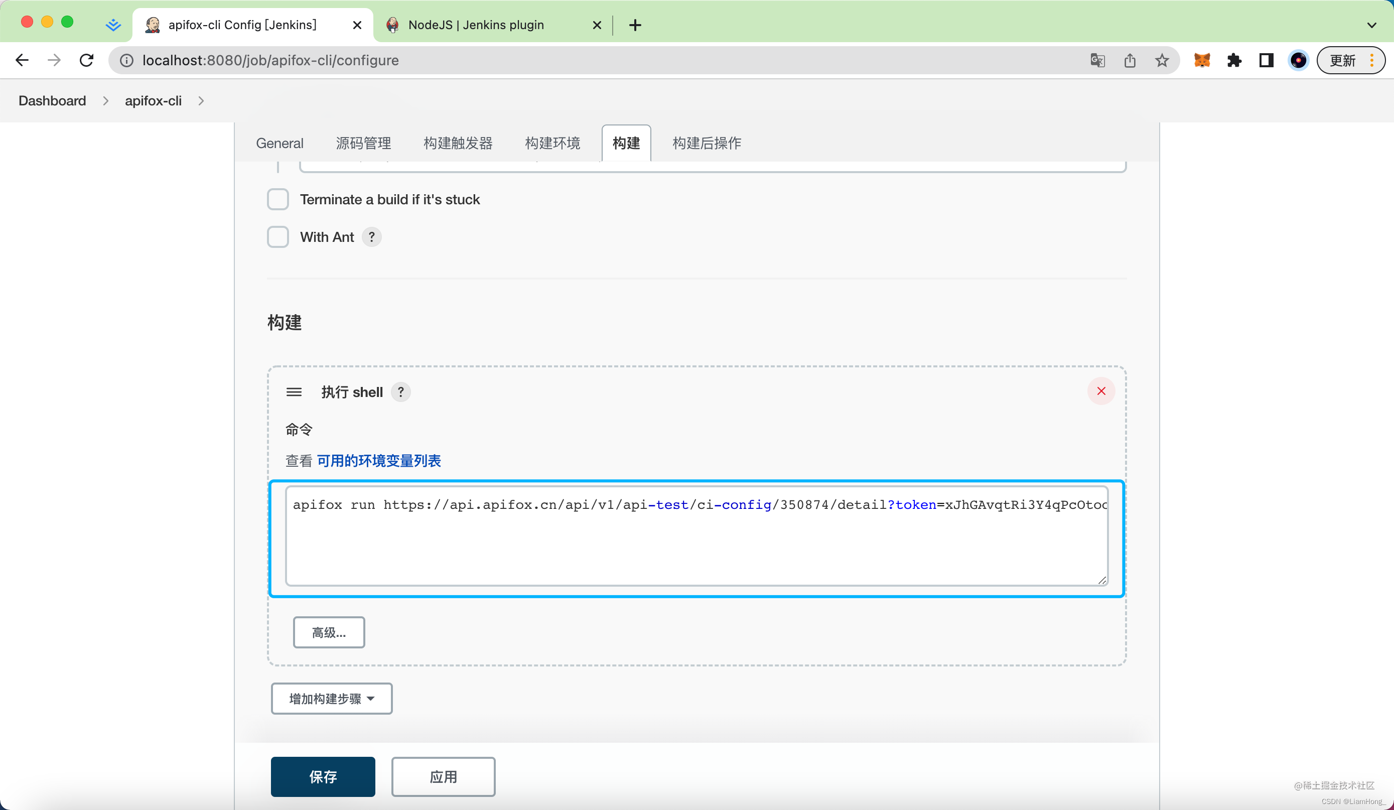Expand browser tab search dropdown arrow

pyautogui.click(x=1371, y=25)
